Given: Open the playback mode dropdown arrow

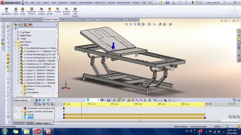Looking at the screenshot, I should [105, 100].
